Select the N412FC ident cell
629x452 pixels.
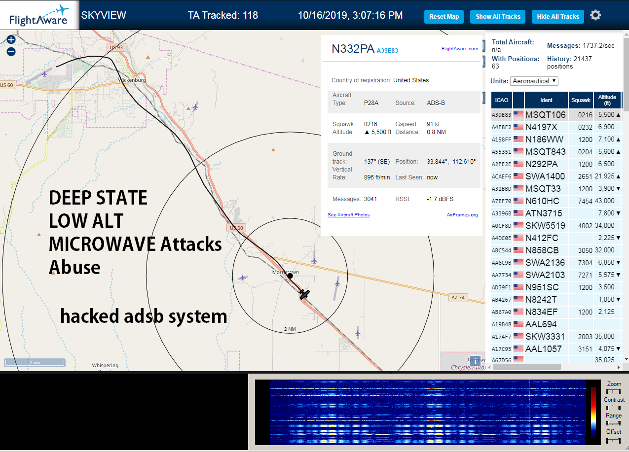[546, 238]
